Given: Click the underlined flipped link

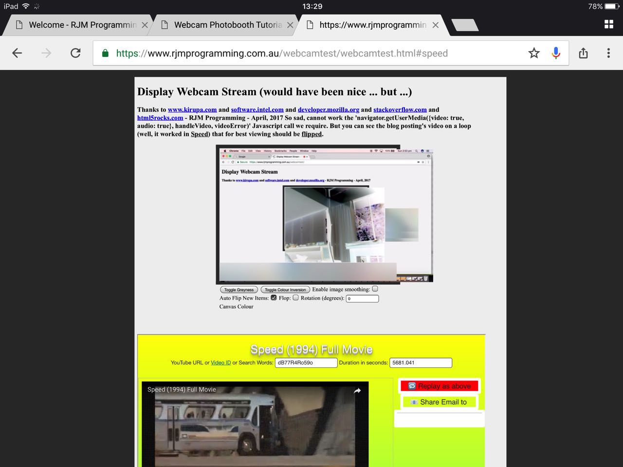Looking at the screenshot, I should pyautogui.click(x=311, y=134).
